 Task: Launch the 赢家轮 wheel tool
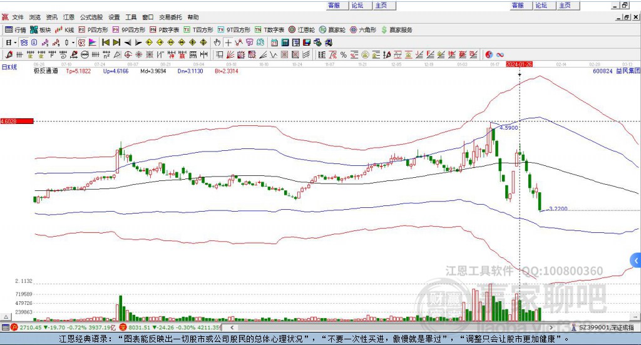pos(332,30)
